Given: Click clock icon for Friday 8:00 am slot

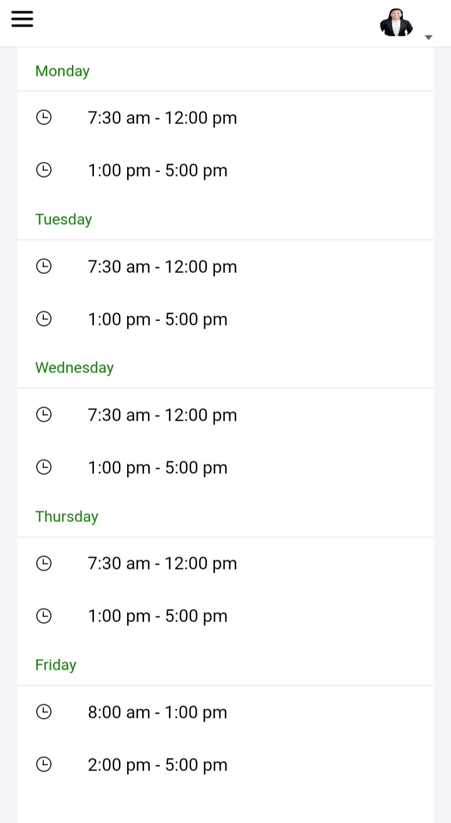Looking at the screenshot, I should (x=44, y=712).
